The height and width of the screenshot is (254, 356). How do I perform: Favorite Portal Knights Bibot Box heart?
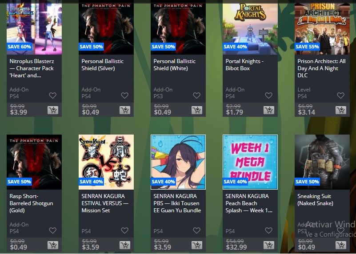(x=268, y=95)
